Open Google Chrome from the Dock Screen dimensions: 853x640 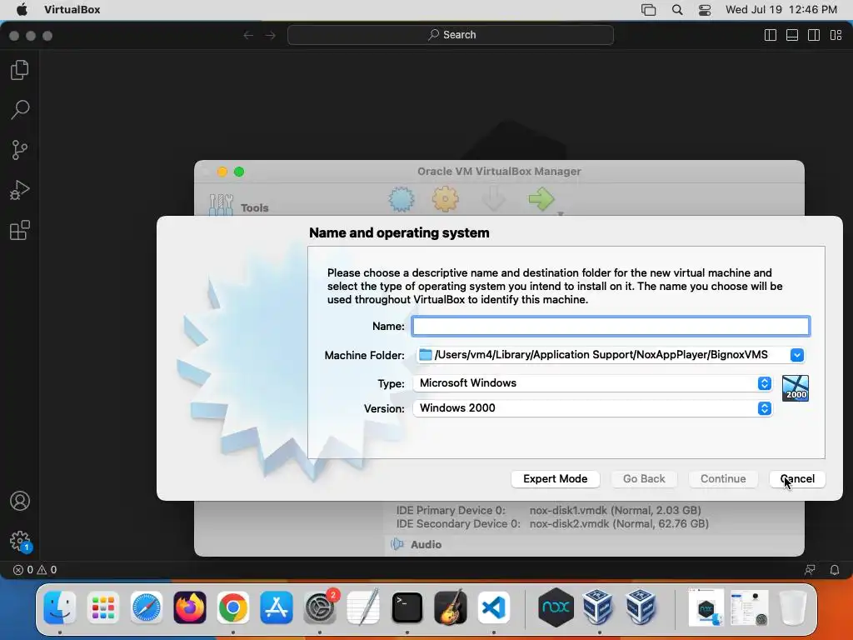click(233, 607)
